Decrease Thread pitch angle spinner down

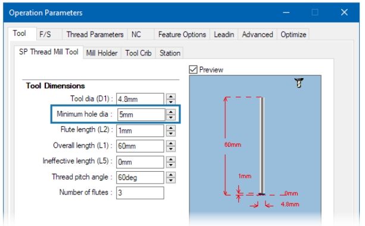pos(171,180)
